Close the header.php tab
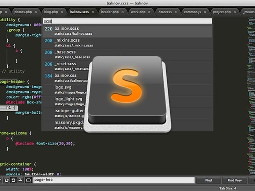The height and width of the screenshot is (191, 255). [123, 12]
